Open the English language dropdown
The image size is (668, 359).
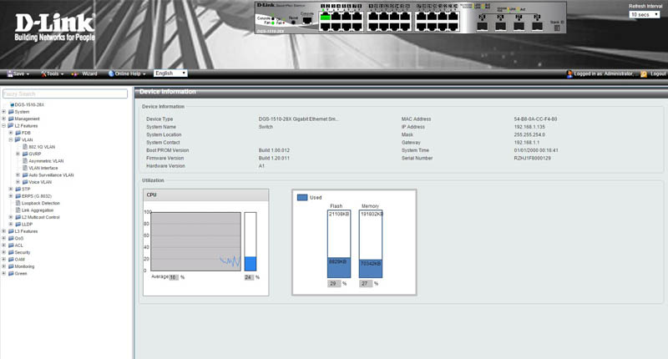click(170, 73)
